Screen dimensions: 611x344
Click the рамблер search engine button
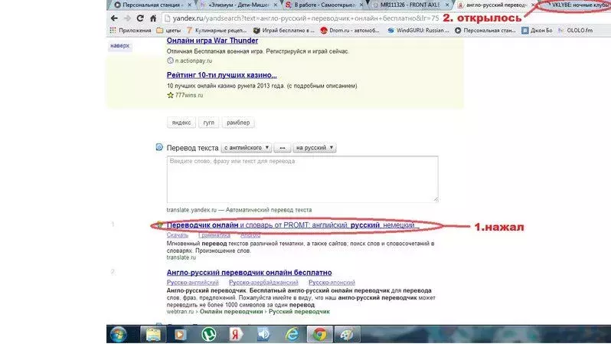point(238,123)
